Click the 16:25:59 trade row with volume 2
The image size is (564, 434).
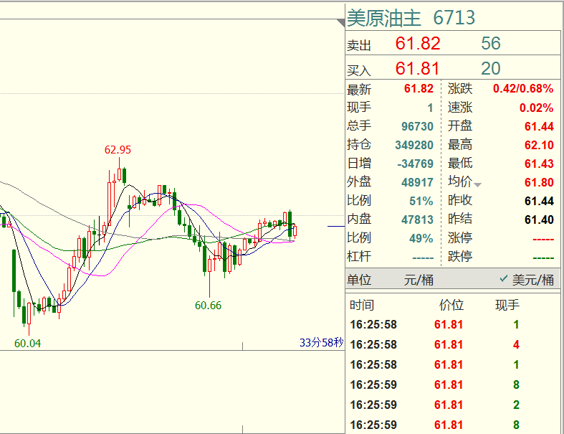coord(452,405)
